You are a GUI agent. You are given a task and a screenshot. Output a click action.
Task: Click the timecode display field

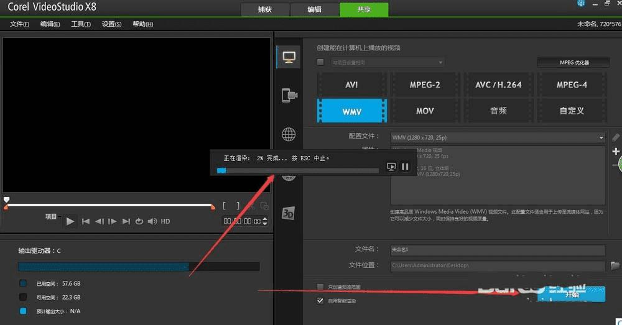tap(242, 221)
